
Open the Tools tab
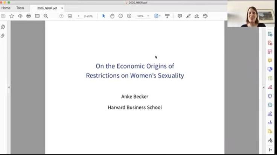pos(20,8)
